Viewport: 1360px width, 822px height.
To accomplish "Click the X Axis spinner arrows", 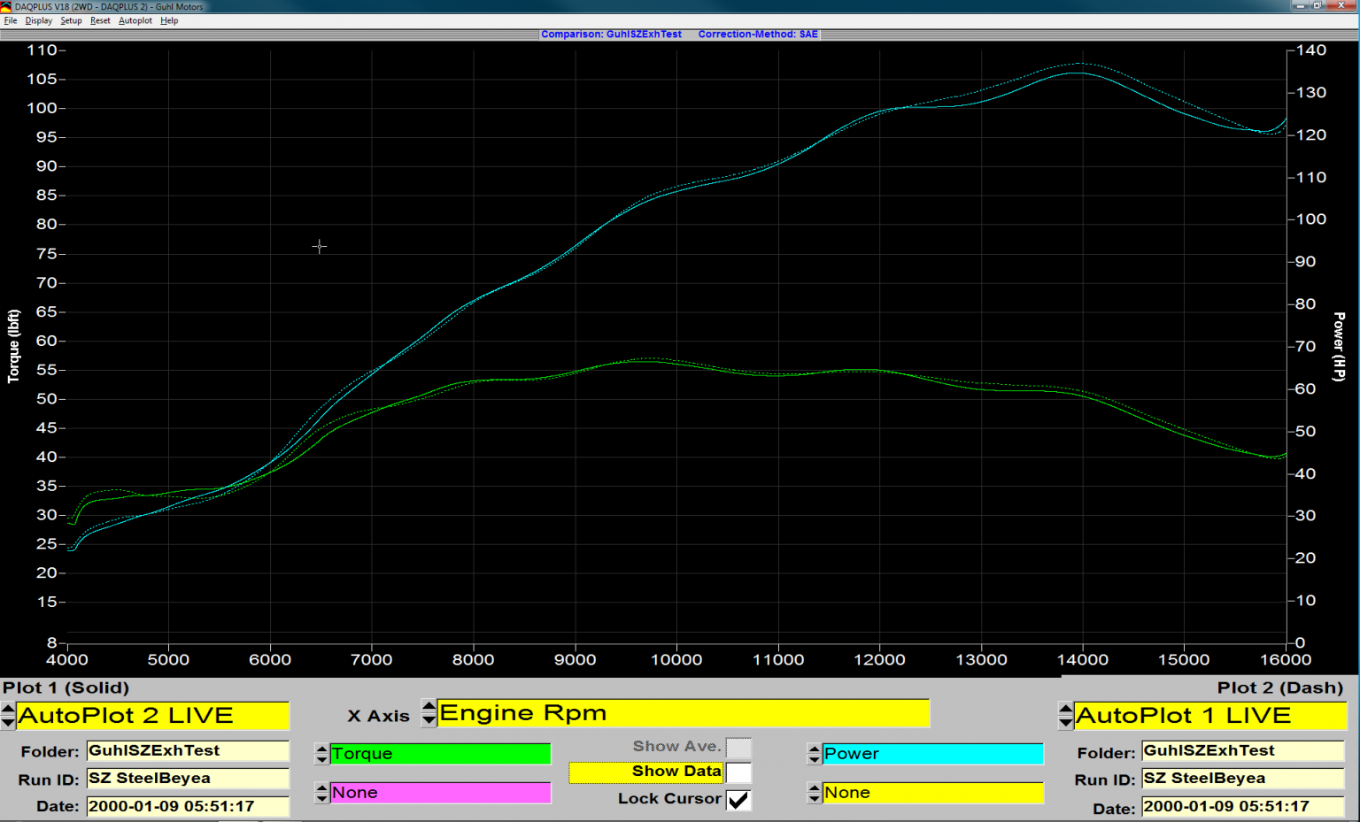I will tap(429, 712).
